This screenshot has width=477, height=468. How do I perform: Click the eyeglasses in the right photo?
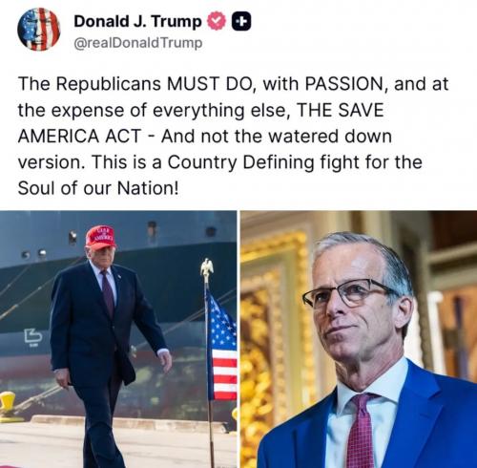pyautogui.click(x=349, y=292)
